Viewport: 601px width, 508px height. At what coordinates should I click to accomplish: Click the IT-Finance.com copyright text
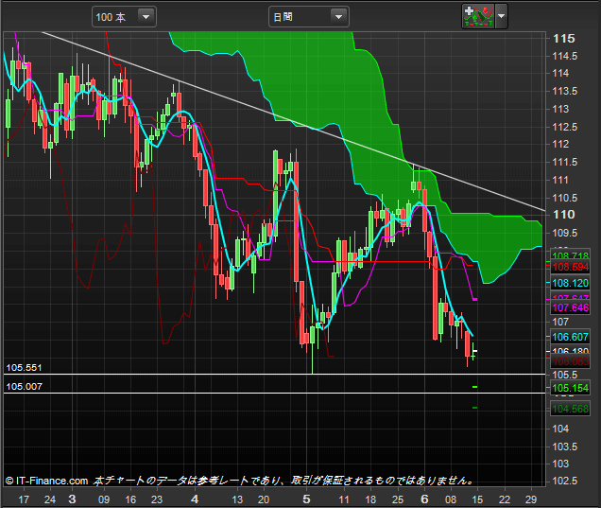(x=46, y=481)
